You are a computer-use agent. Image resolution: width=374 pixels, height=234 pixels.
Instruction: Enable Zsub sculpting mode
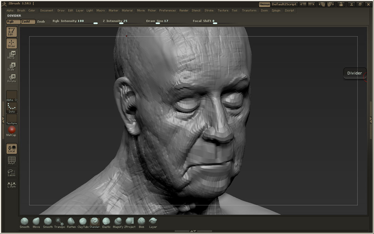[x=41, y=21]
